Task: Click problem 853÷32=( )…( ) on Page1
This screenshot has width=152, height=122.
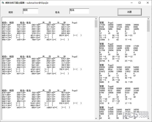Action: tap(70, 36)
